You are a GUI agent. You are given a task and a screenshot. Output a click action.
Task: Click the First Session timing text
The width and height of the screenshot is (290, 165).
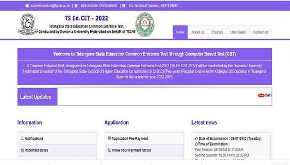[x=219, y=150]
